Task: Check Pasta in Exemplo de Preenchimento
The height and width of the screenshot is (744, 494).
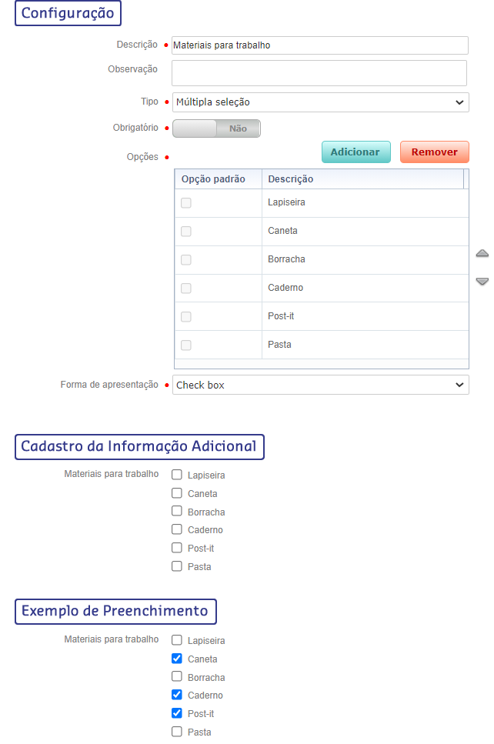Action: point(177,732)
